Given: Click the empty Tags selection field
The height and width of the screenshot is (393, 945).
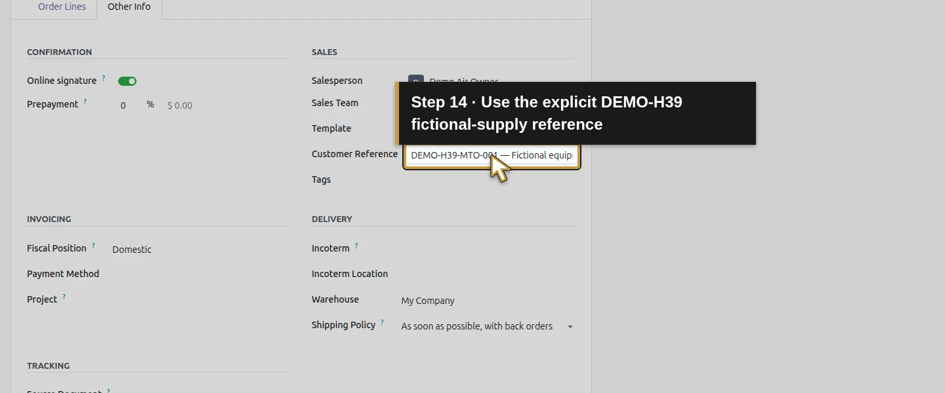Looking at the screenshot, I should coord(488,180).
